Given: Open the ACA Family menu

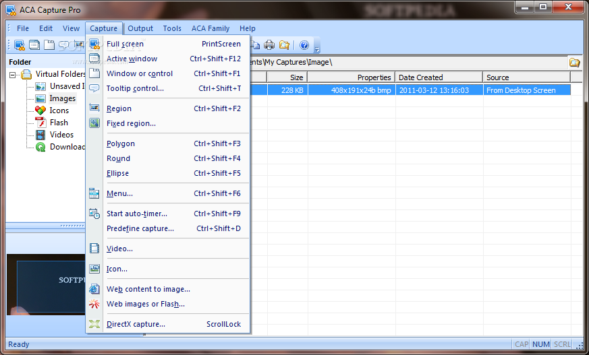Looking at the screenshot, I should pos(211,28).
